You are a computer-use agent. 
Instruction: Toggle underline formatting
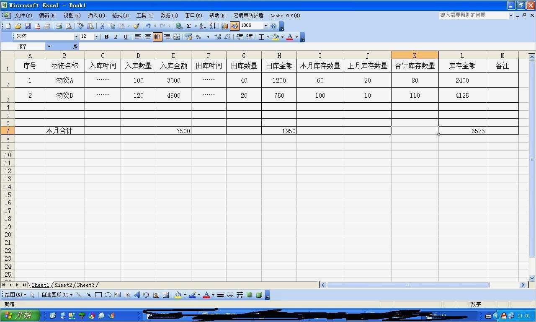pos(125,37)
